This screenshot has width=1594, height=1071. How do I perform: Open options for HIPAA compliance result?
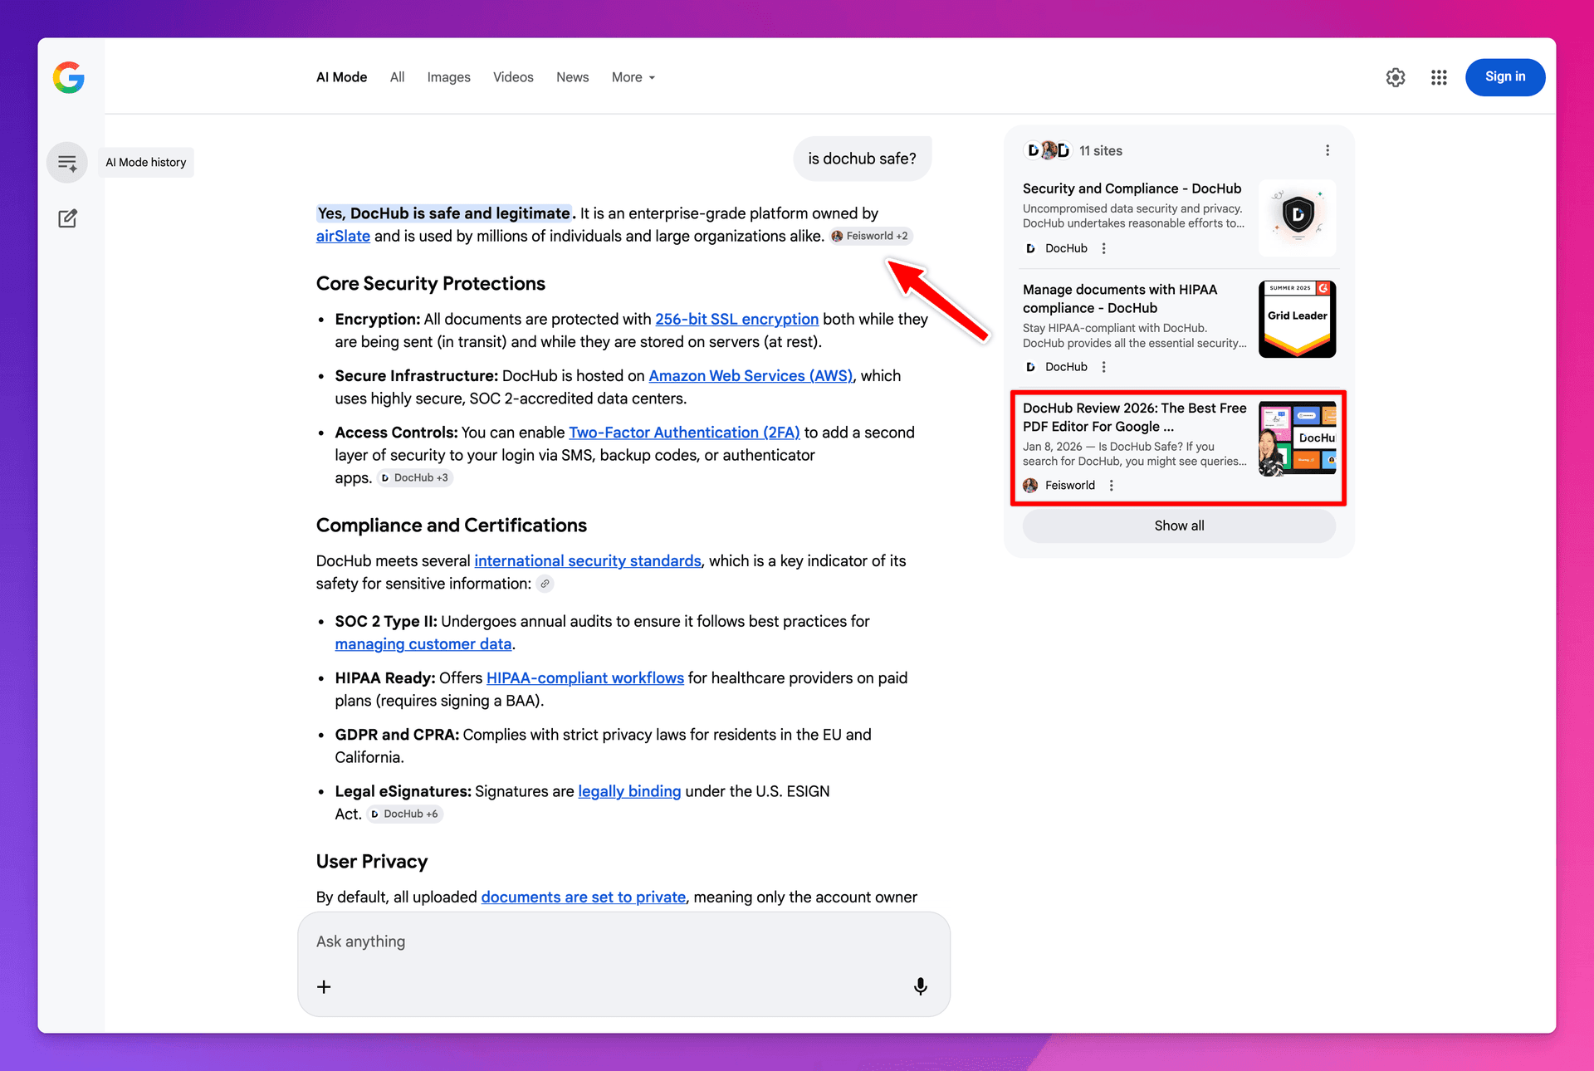[x=1103, y=367]
